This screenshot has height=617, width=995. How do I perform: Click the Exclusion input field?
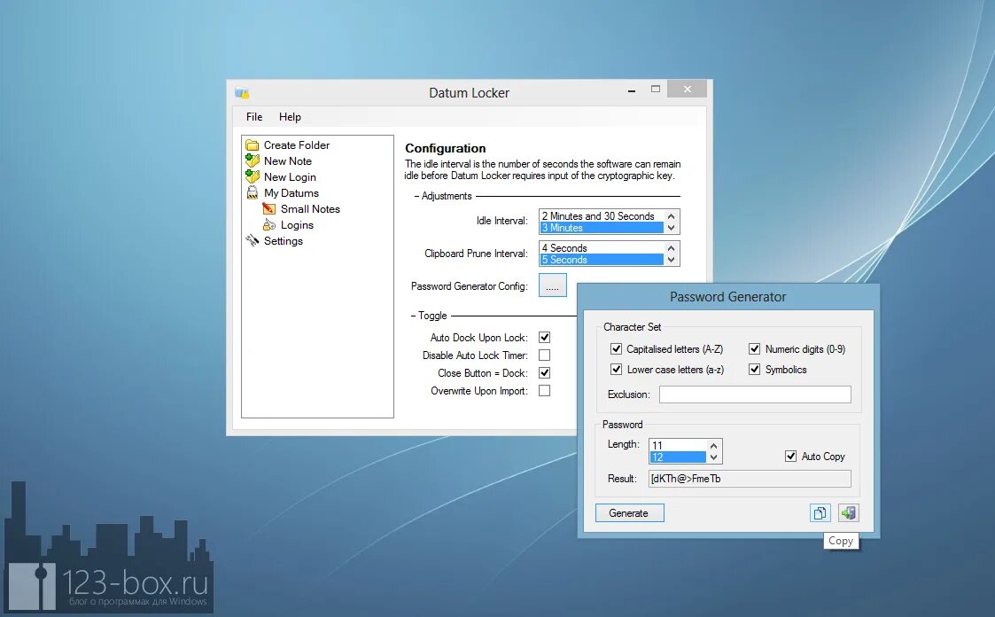[x=755, y=394]
